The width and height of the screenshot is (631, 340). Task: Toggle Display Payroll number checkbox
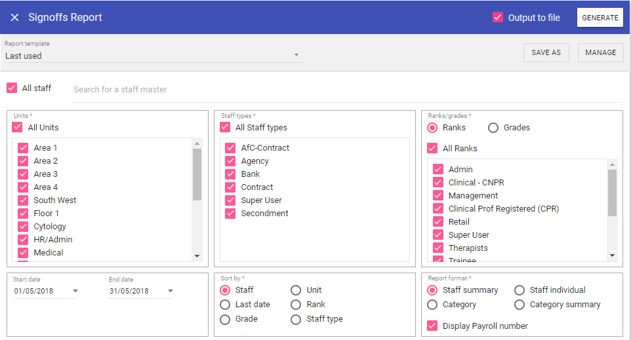[x=432, y=326]
